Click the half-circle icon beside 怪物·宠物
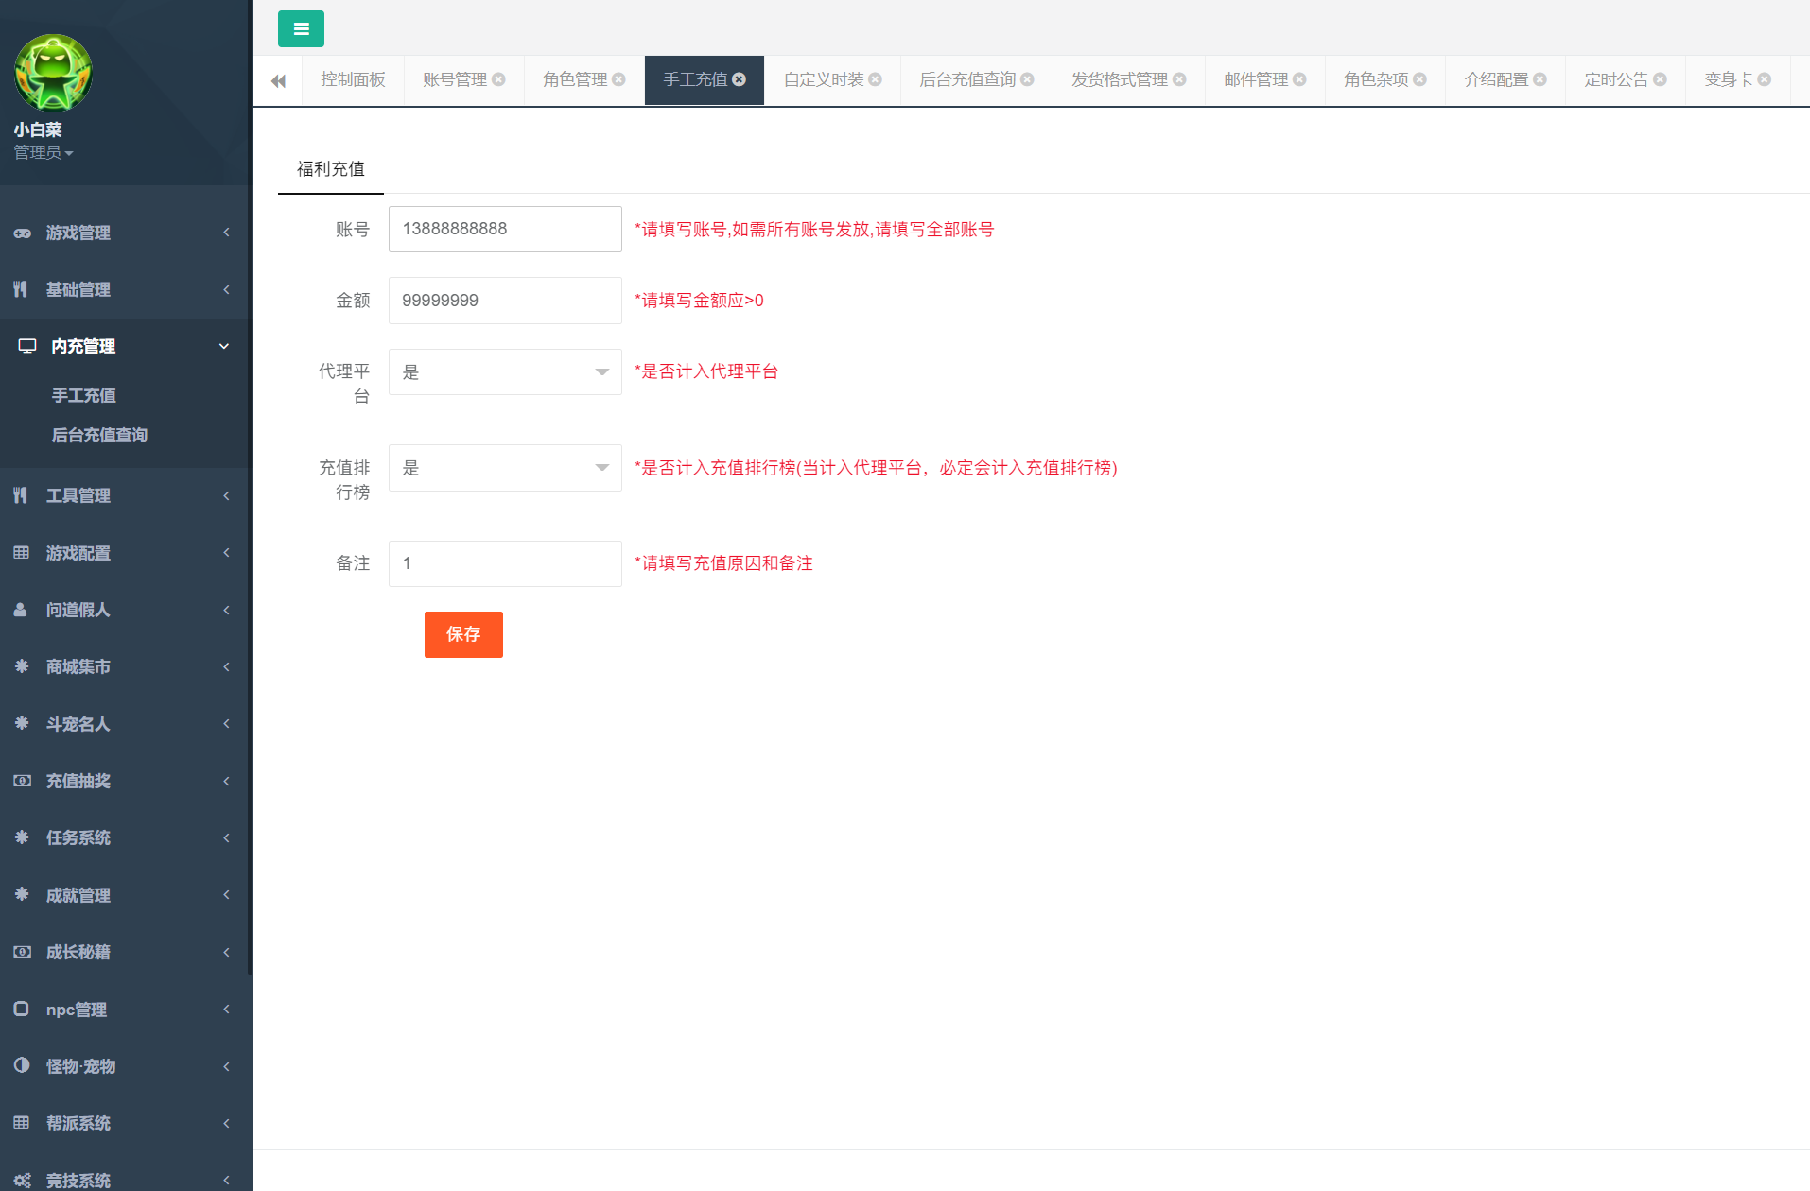The width and height of the screenshot is (1810, 1191). (22, 1066)
